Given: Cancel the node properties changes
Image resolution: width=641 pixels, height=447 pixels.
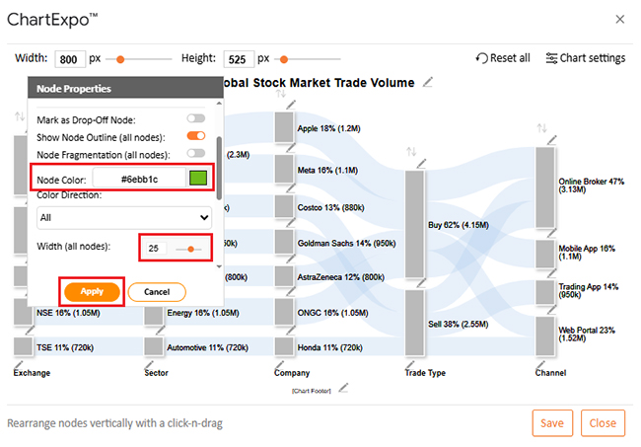Looking at the screenshot, I should [x=156, y=292].
